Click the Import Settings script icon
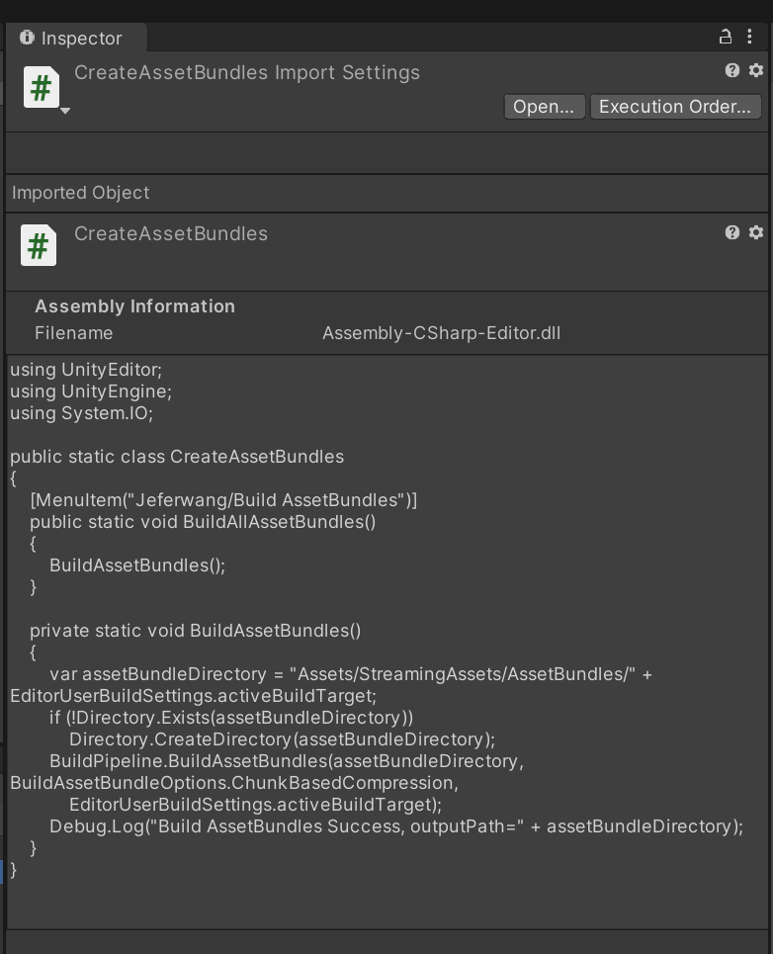Viewport: 773px width, 954px height. [41, 87]
